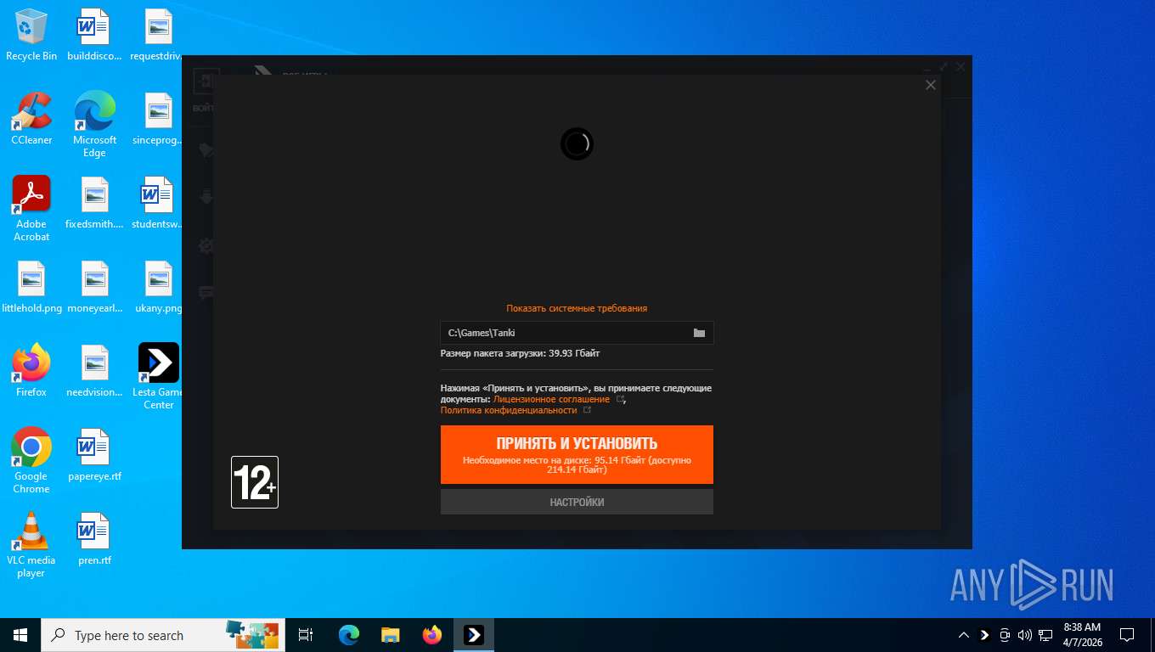Open the Windows Start menu
Image resolution: width=1155 pixels, height=652 pixels.
(x=20, y=635)
